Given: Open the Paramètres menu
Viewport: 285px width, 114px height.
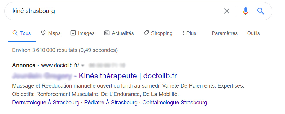Looking at the screenshot, I should point(225,33).
